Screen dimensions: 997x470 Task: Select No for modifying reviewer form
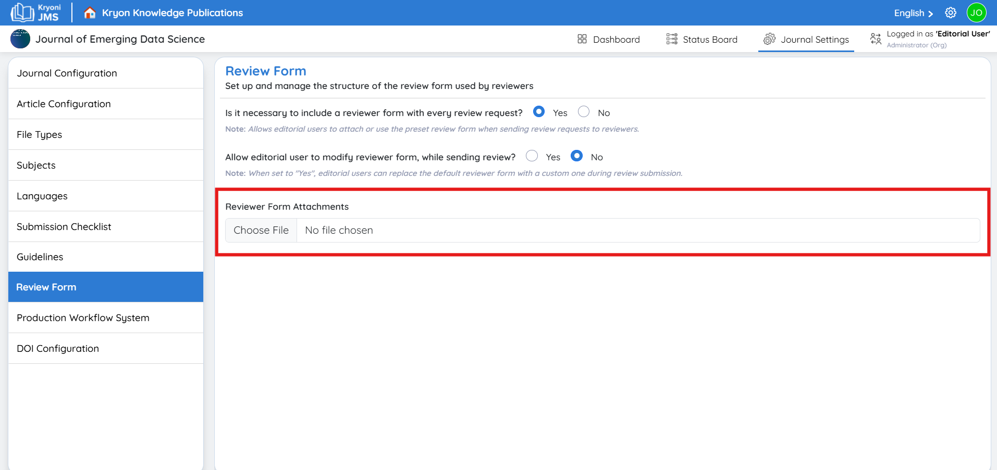[576, 156]
